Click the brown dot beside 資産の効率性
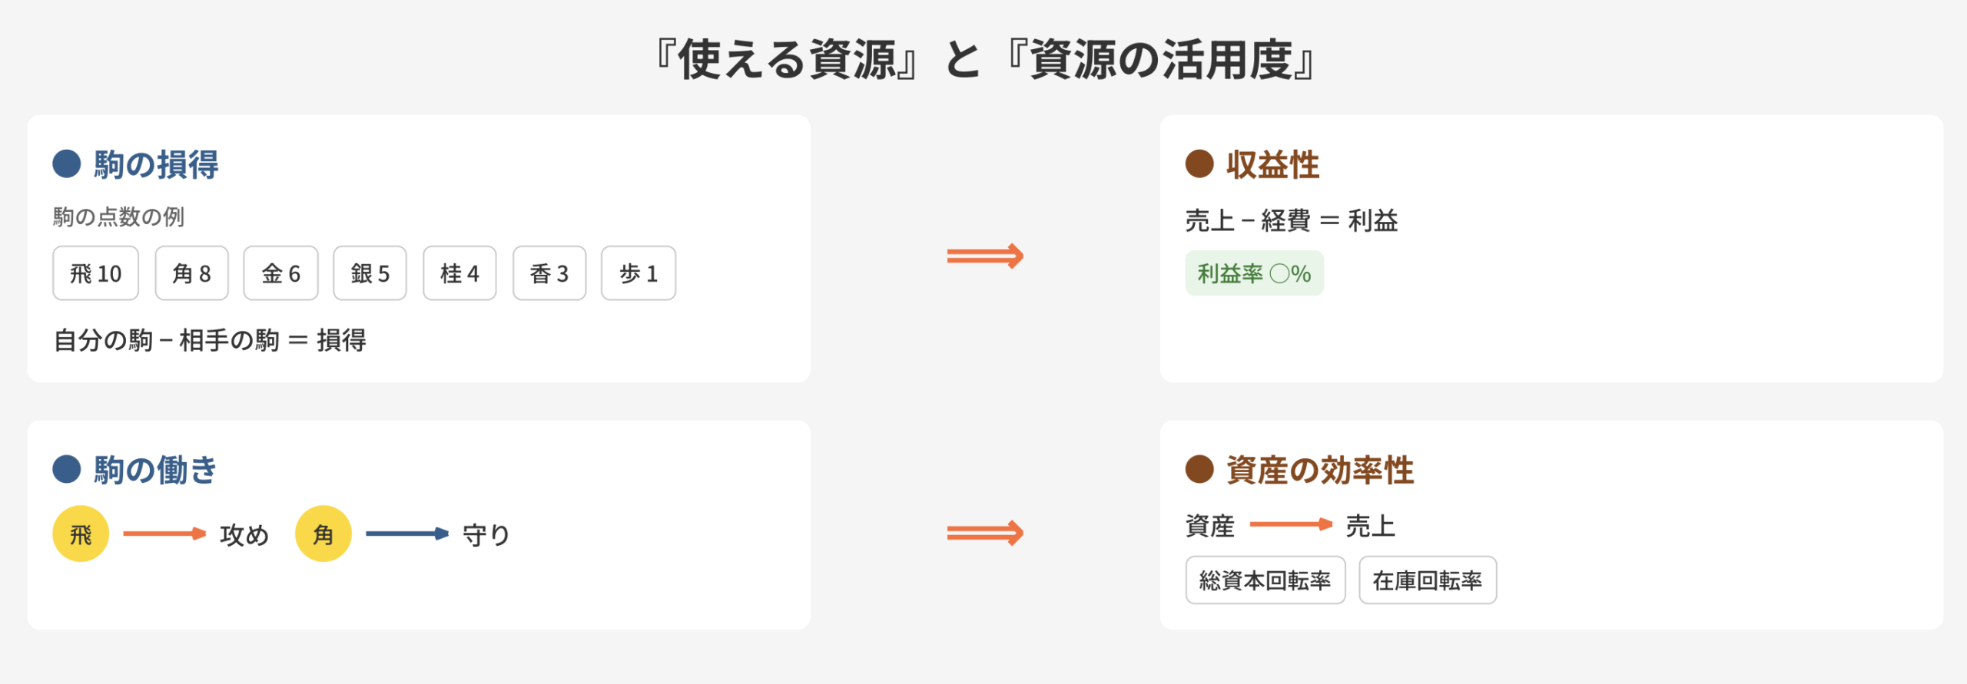Image resolution: width=1967 pixels, height=684 pixels. coord(1199,469)
